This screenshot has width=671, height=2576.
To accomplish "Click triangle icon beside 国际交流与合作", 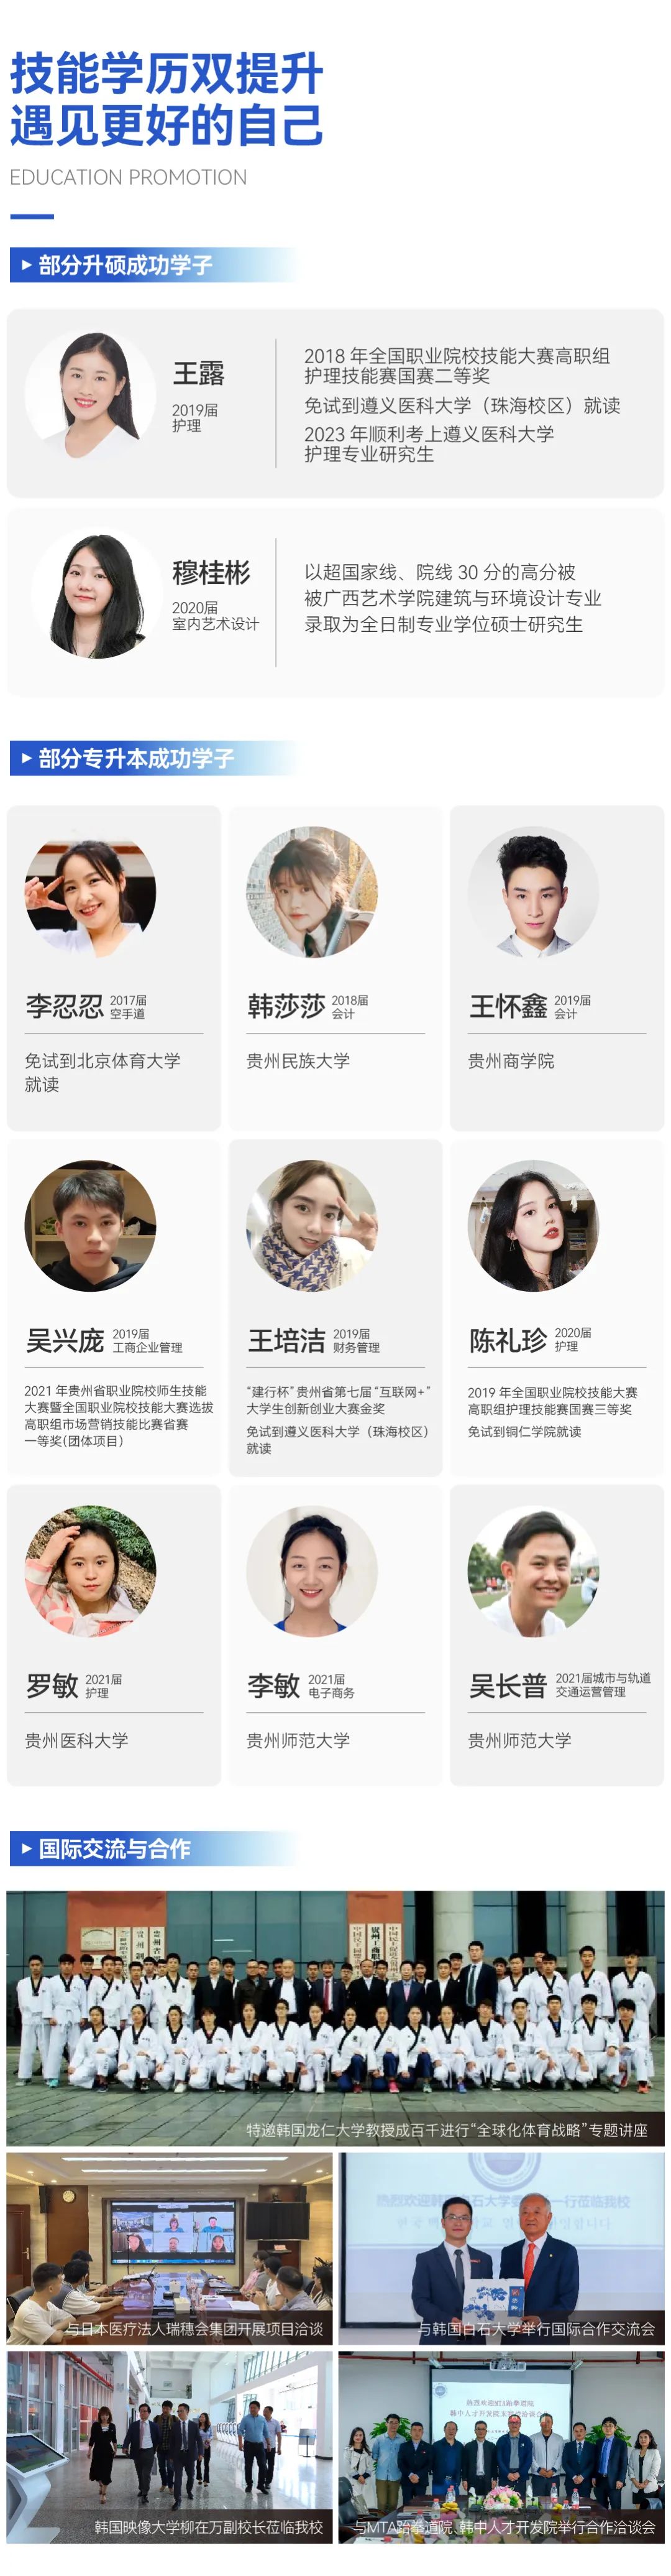I will [x=27, y=1848].
